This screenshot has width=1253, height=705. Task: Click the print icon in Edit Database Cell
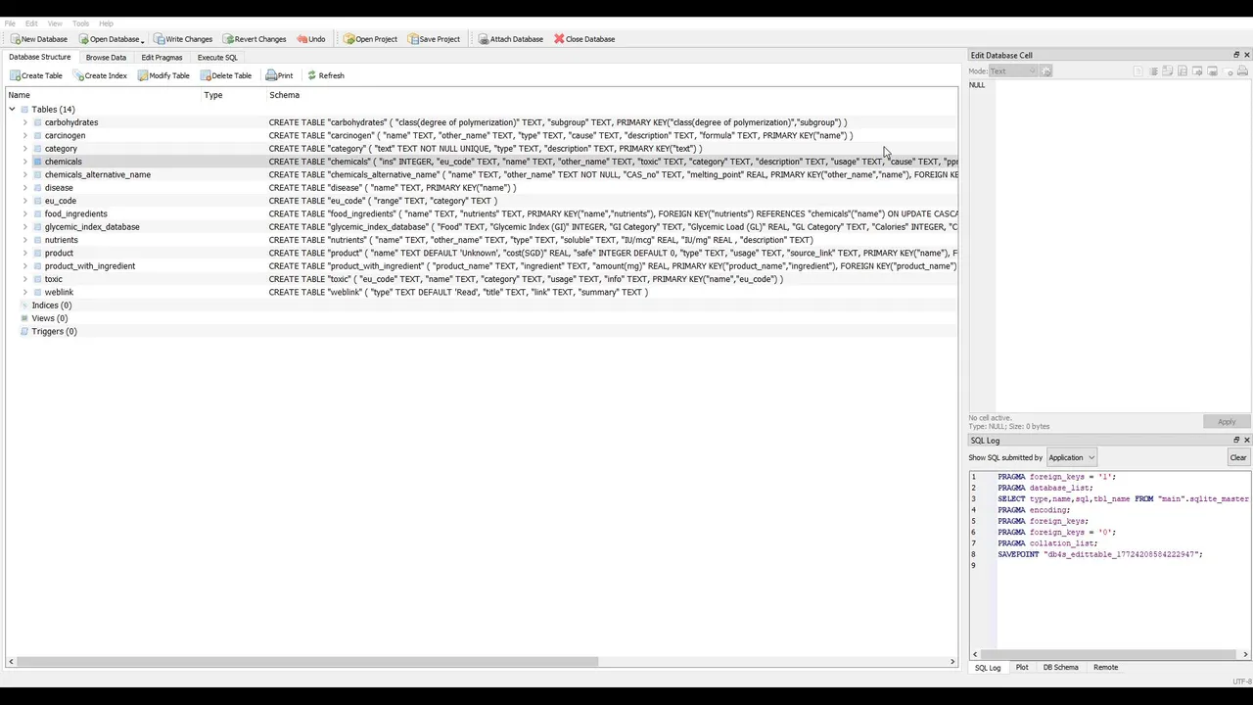tap(1242, 71)
